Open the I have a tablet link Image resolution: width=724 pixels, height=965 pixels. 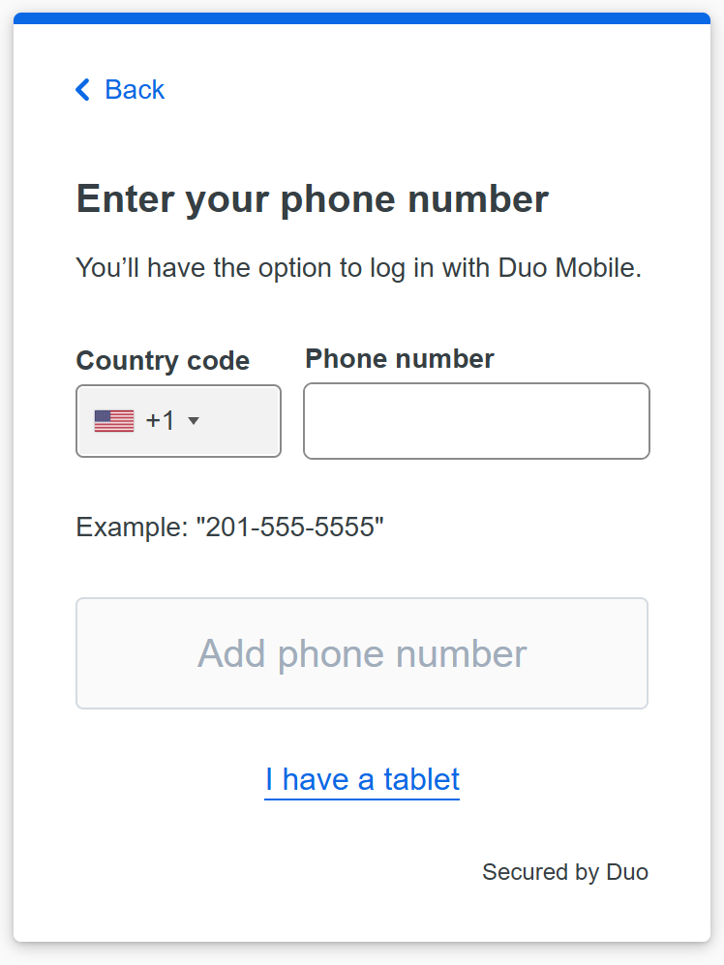point(361,779)
